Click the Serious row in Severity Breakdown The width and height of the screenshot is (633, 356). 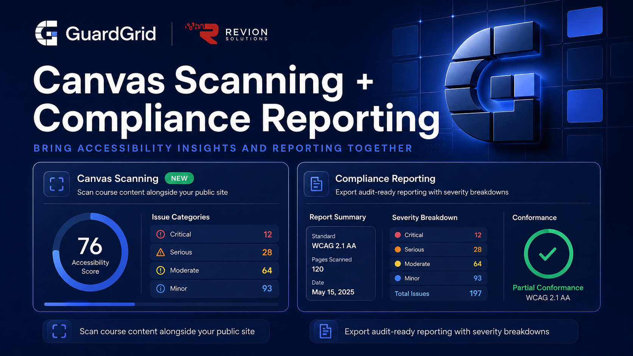click(x=438, y=249)
